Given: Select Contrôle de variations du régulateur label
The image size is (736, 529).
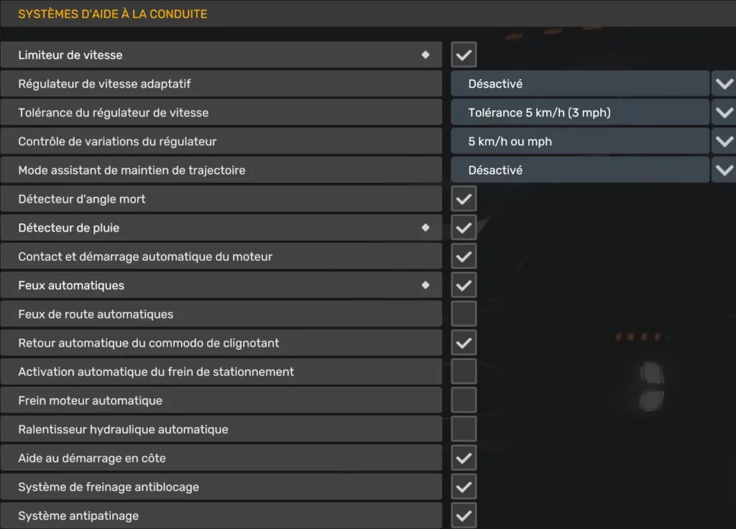Looking at the screenshot, I should tap(117, 142).
